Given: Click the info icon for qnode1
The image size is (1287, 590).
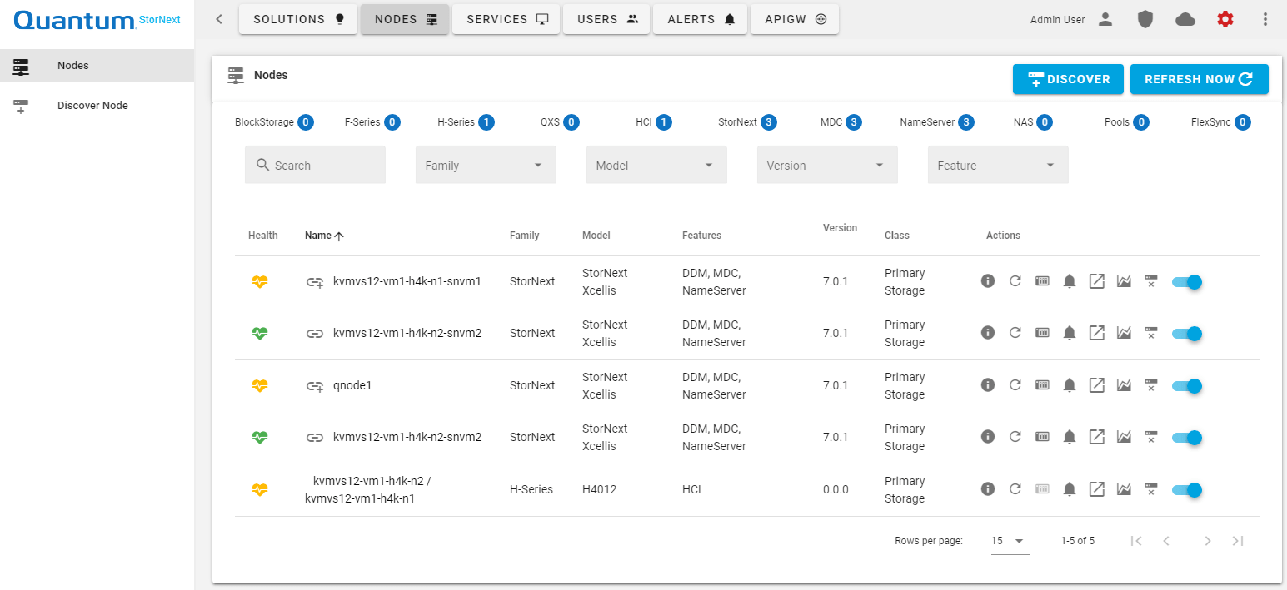Looking at the screenshot, I should (x=988, y=385).
